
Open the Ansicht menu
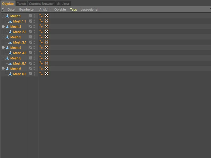(45, 9)
